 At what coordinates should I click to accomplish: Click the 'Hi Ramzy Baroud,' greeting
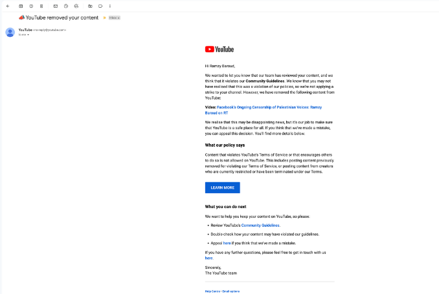pyautogui.click(x=219, y=66)
